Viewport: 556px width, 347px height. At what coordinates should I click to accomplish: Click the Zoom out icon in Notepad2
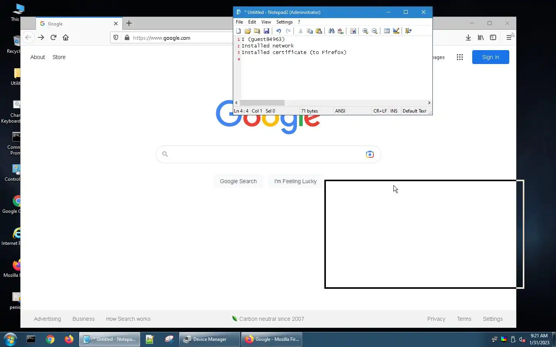pos(375,31)
